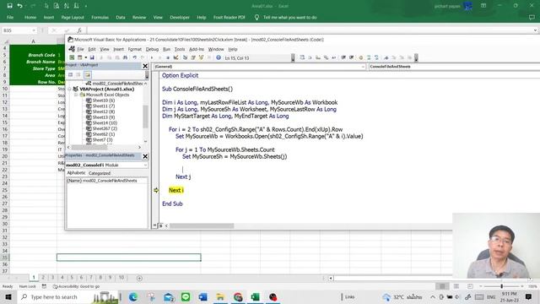Image resolution: width=540 pixels, height=304 pixels.
Task: Collapse the Microsoft Excel Objects folder
Action: [x=76, y=95]
